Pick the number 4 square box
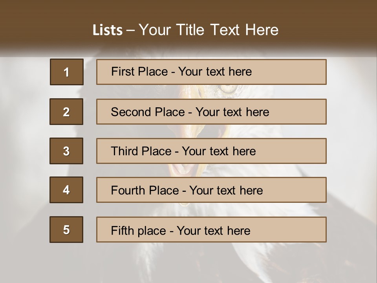377x283 pixels. (x=66, y=190)
